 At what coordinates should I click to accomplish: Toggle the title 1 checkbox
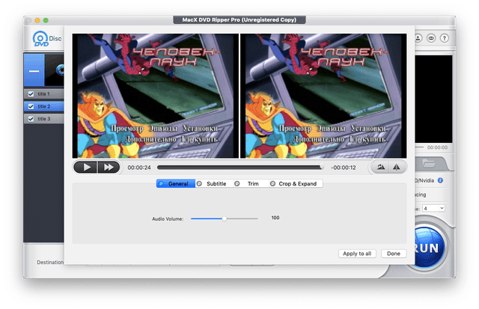click(x=31, y=94)
